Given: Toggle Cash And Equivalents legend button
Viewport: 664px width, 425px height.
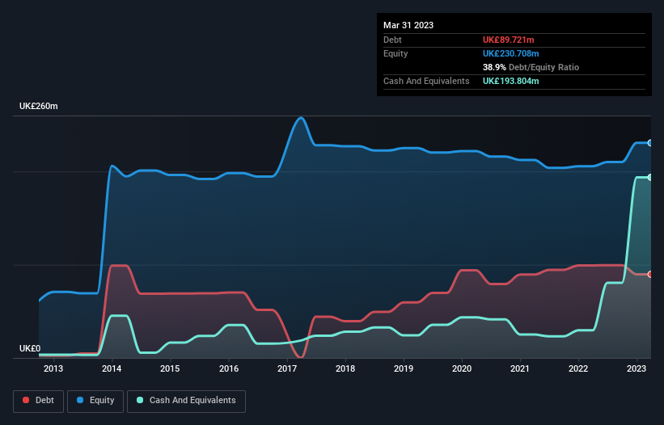Looking at the screenshot, I should point(186,401).
